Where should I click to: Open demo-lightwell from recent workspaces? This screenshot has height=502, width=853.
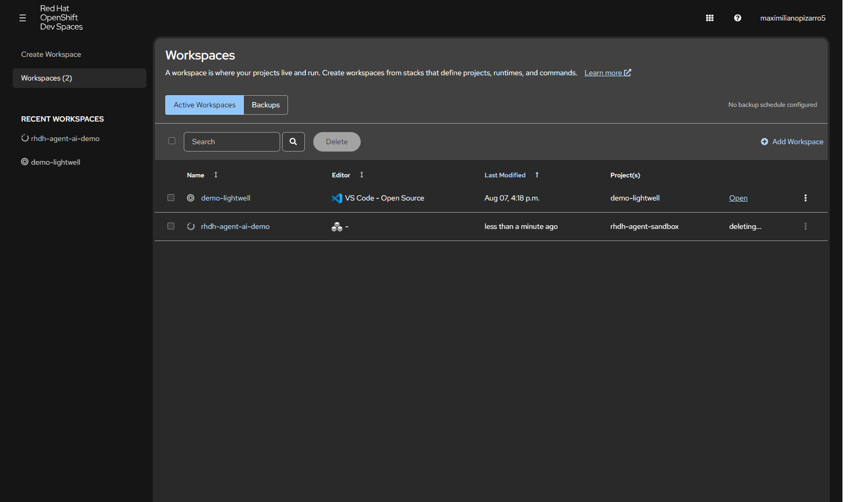pos(55,162)
